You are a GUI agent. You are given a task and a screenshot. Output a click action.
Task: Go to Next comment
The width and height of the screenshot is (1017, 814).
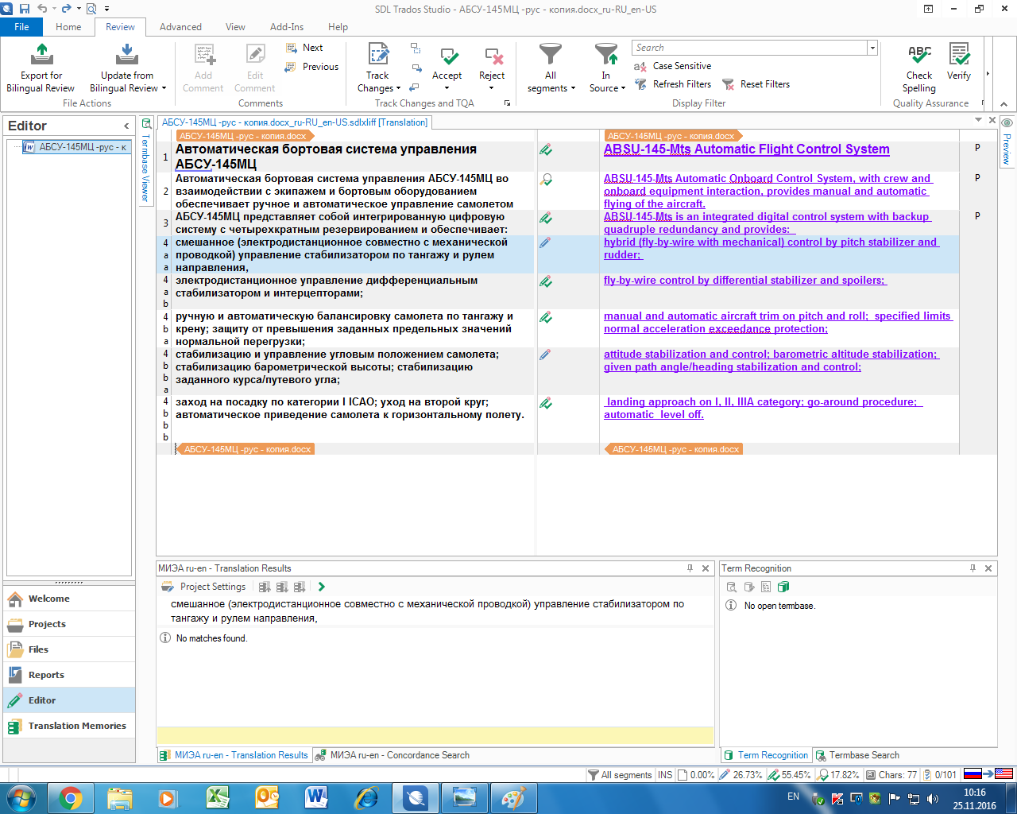304,48
